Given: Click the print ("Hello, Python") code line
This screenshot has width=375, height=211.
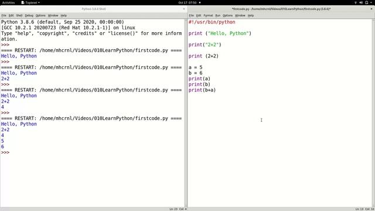Looking at the screenshot, I should point(220,33).
